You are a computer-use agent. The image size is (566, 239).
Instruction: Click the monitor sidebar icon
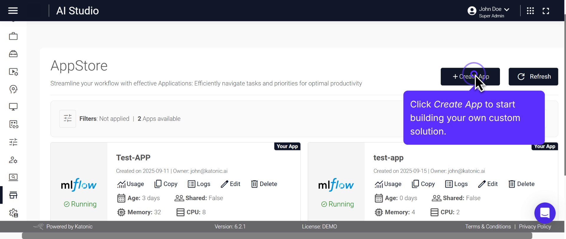click(13, 107)
